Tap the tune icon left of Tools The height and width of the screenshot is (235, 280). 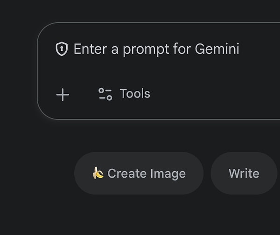(x=105, y=94)
